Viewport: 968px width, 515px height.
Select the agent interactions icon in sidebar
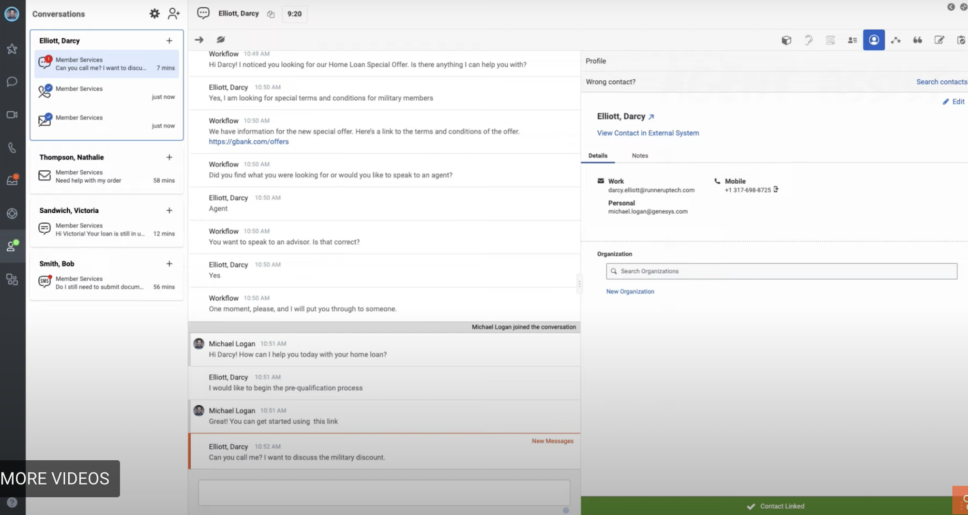tap(12, 246)
